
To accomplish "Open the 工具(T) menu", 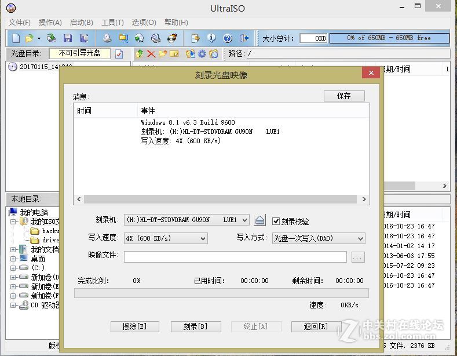I will click(x=112, y=23).
